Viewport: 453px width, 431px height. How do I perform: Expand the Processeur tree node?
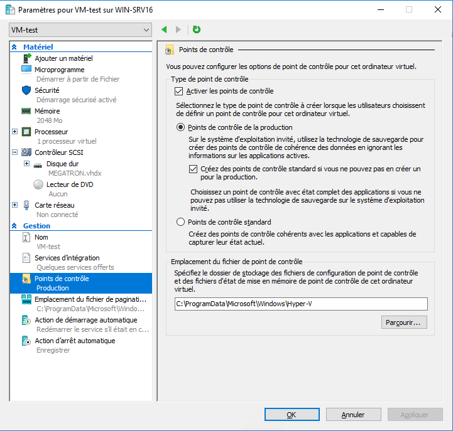[14, 132]
